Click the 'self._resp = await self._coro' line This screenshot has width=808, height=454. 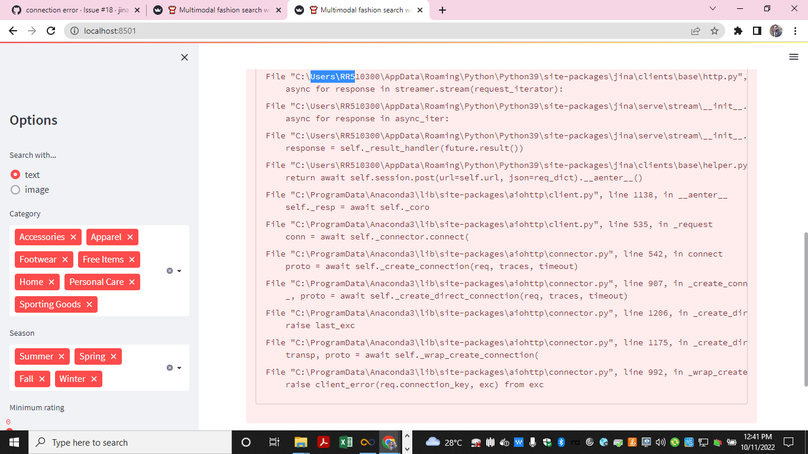coord(357,207)
